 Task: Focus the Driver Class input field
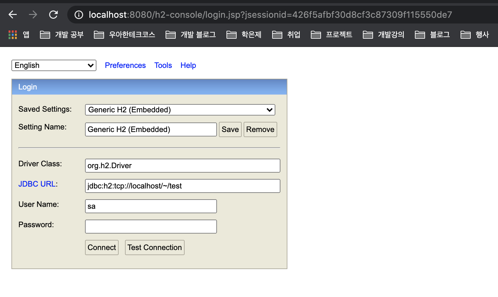[183, 166]
